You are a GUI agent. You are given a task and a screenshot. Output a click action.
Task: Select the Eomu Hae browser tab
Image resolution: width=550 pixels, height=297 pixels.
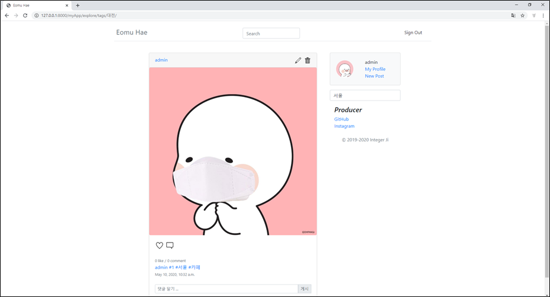coord(37,5)
